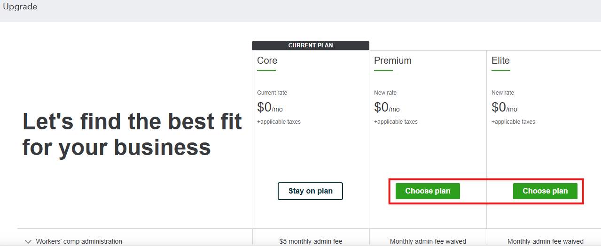Expand the Workers' comp administration chevron

click(x=28, y=241)
